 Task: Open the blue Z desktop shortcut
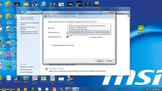(x=44, y=4)
